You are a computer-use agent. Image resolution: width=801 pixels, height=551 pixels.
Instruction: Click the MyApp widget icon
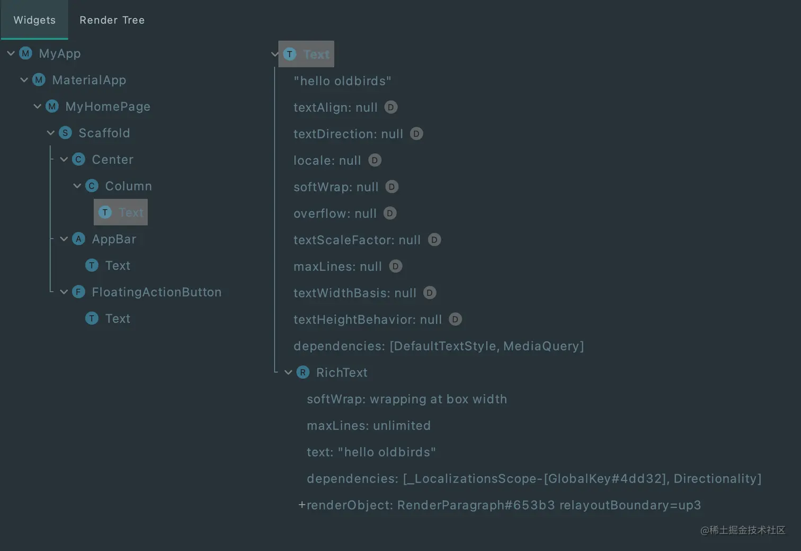tap(25, 54)
